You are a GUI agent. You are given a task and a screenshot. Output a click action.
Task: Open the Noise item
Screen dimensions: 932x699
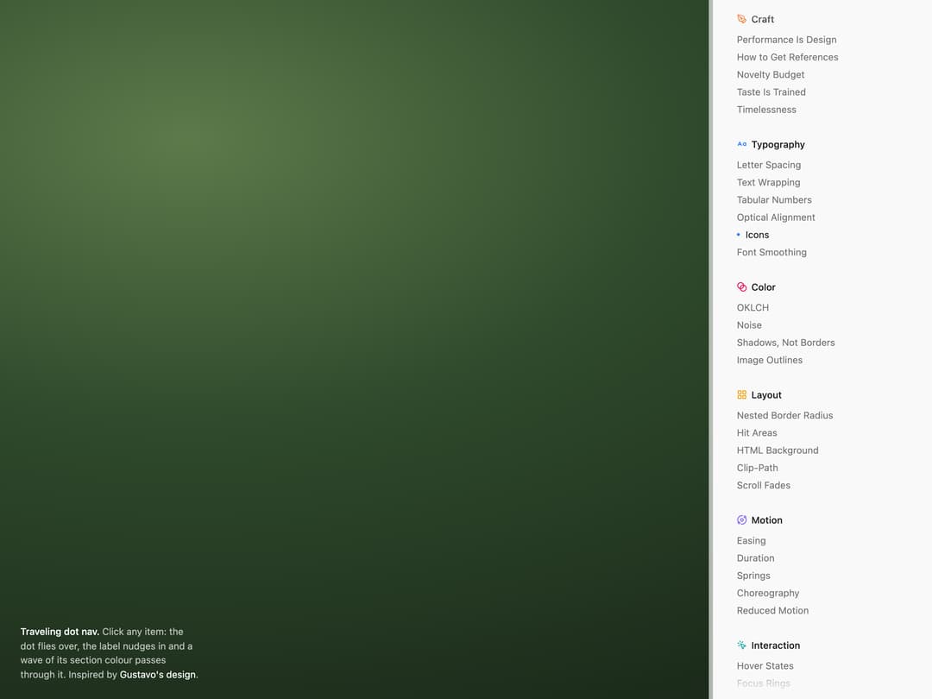pos(749,325)
